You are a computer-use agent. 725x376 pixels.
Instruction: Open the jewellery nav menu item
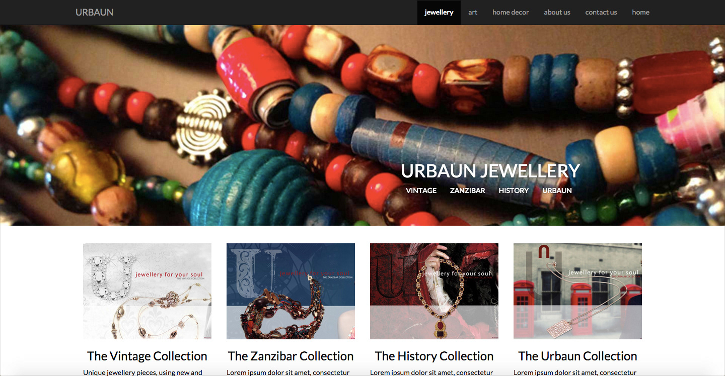tap(439, 12)
